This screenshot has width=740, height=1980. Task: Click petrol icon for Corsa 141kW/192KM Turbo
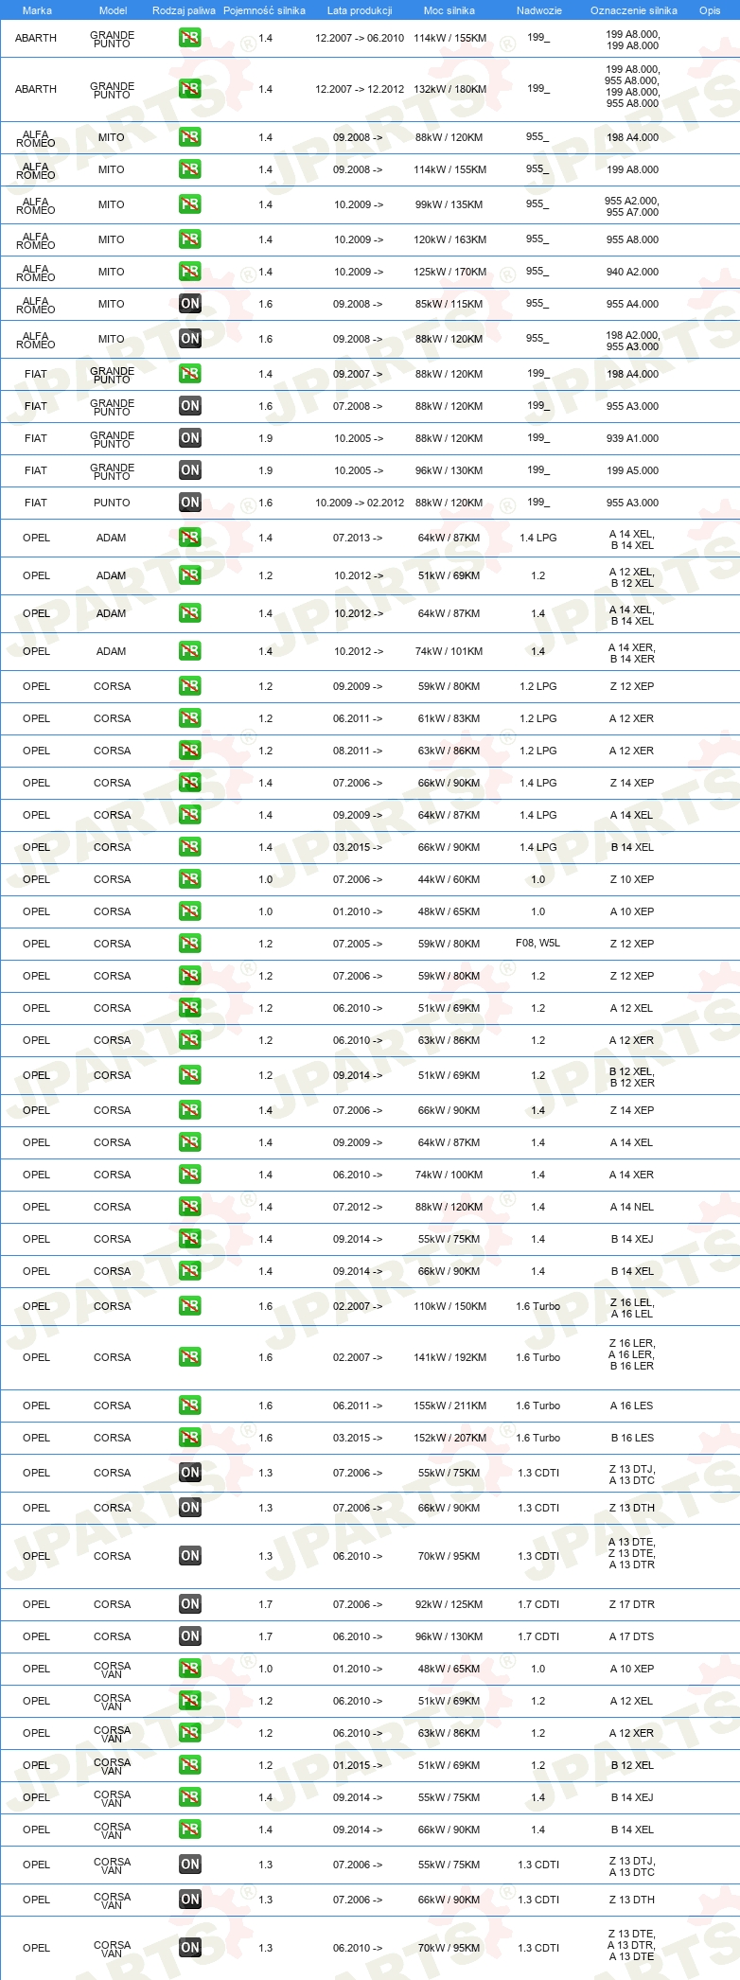tap(190, 1357)
